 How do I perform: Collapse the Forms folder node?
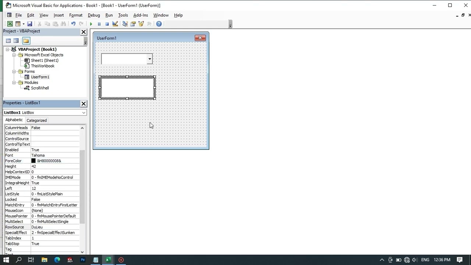tap(14, 71)
